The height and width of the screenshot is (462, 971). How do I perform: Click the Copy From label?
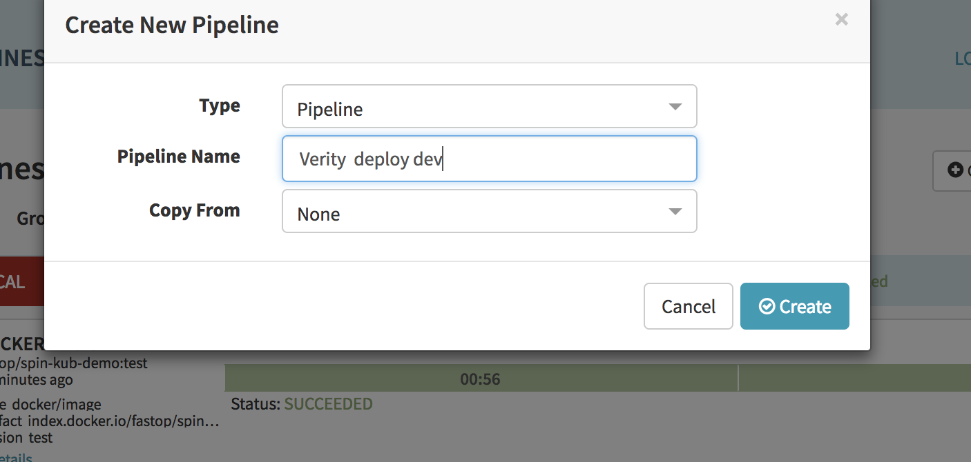195,210
